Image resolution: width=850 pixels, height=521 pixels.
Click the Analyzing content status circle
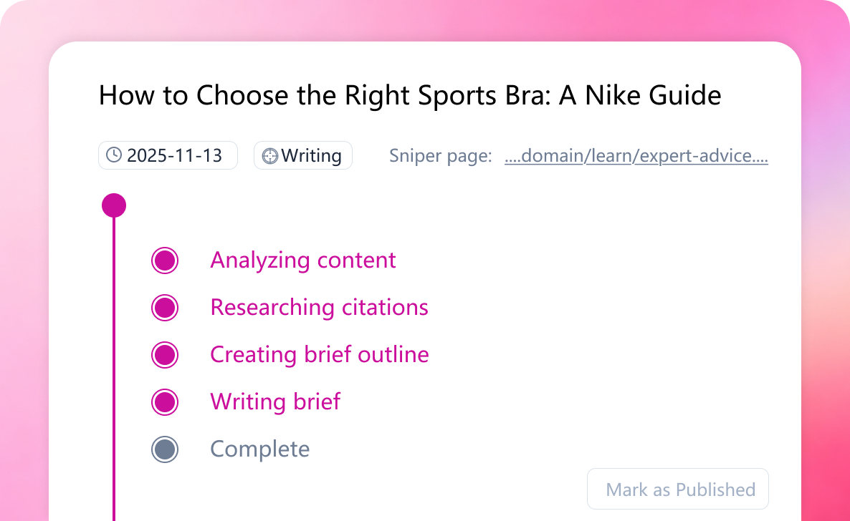(165, 260)
